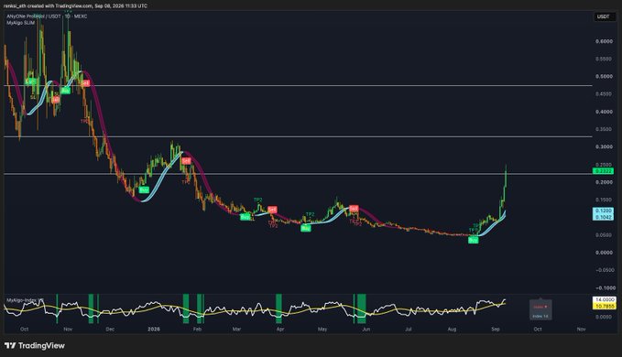Select the Sell signal marker in late March
Viewport: 622px width, 357px height.
click(272, 210)
